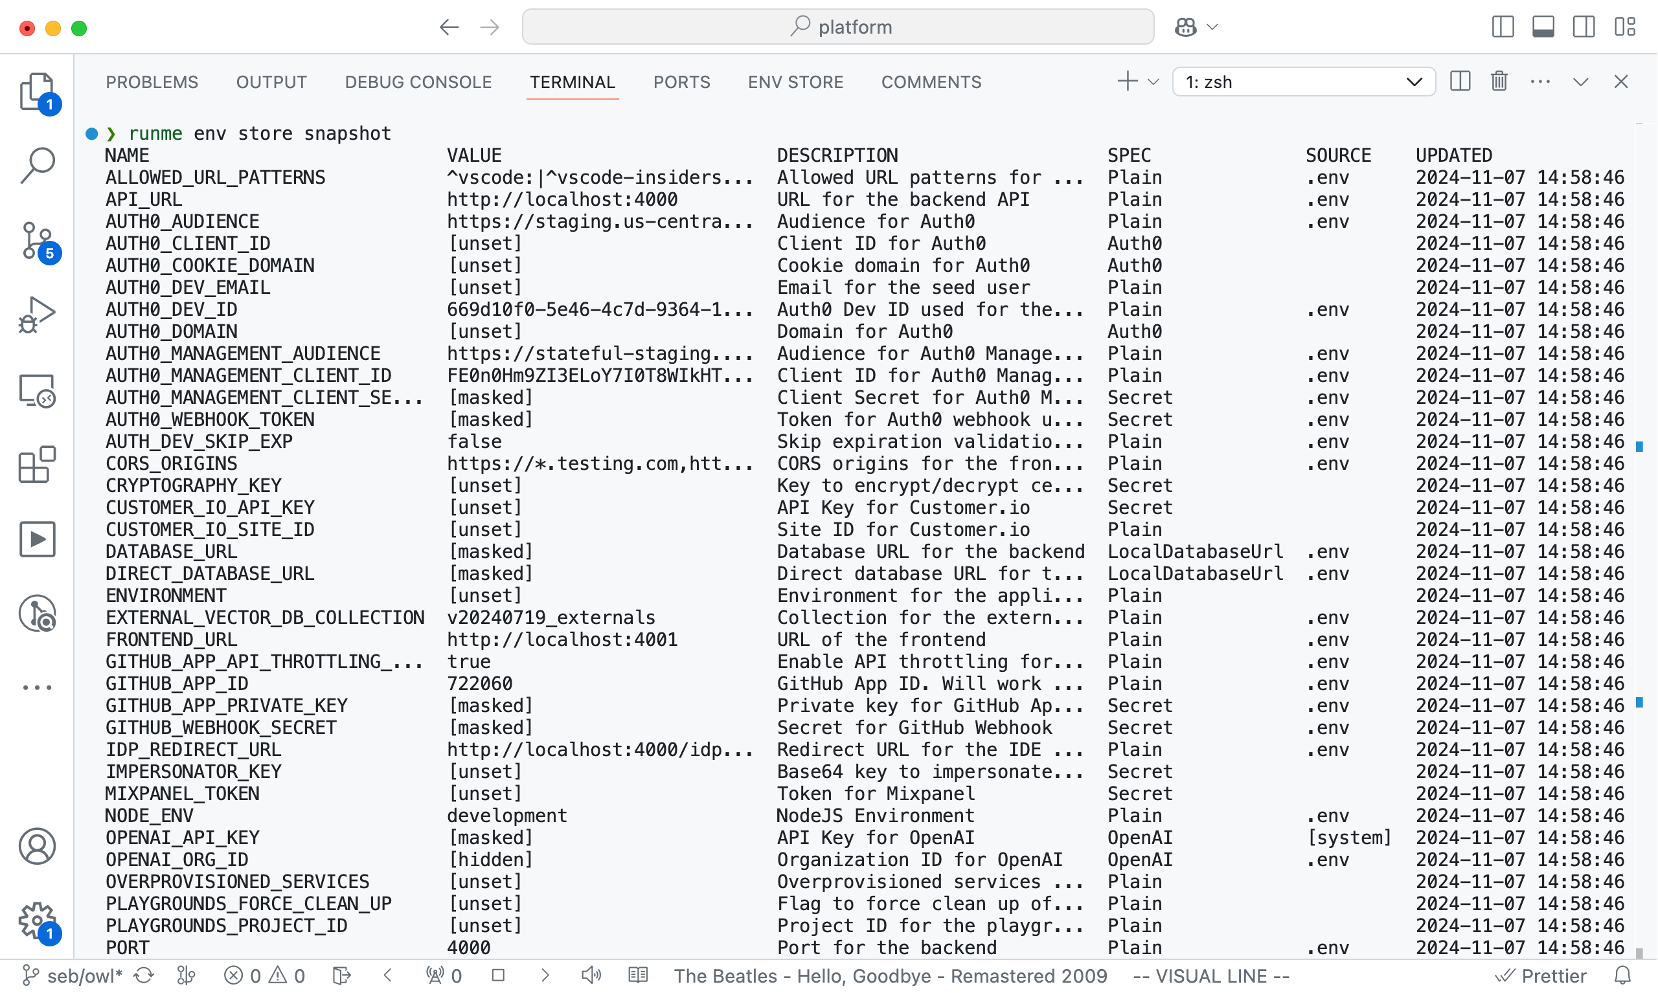Select the PORTS tab in terminal panel

681,82
